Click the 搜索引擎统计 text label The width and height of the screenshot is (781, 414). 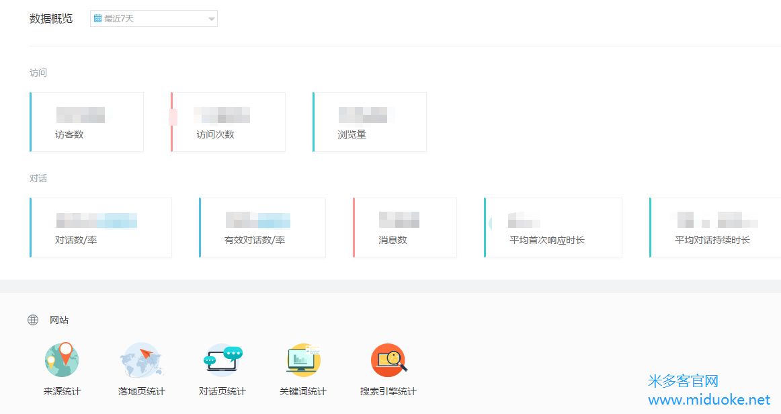point(388,391)
